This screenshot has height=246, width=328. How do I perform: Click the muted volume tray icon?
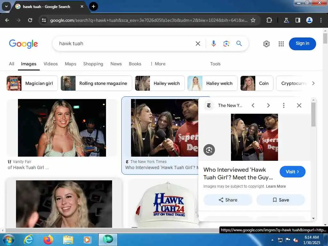point(296,240)
